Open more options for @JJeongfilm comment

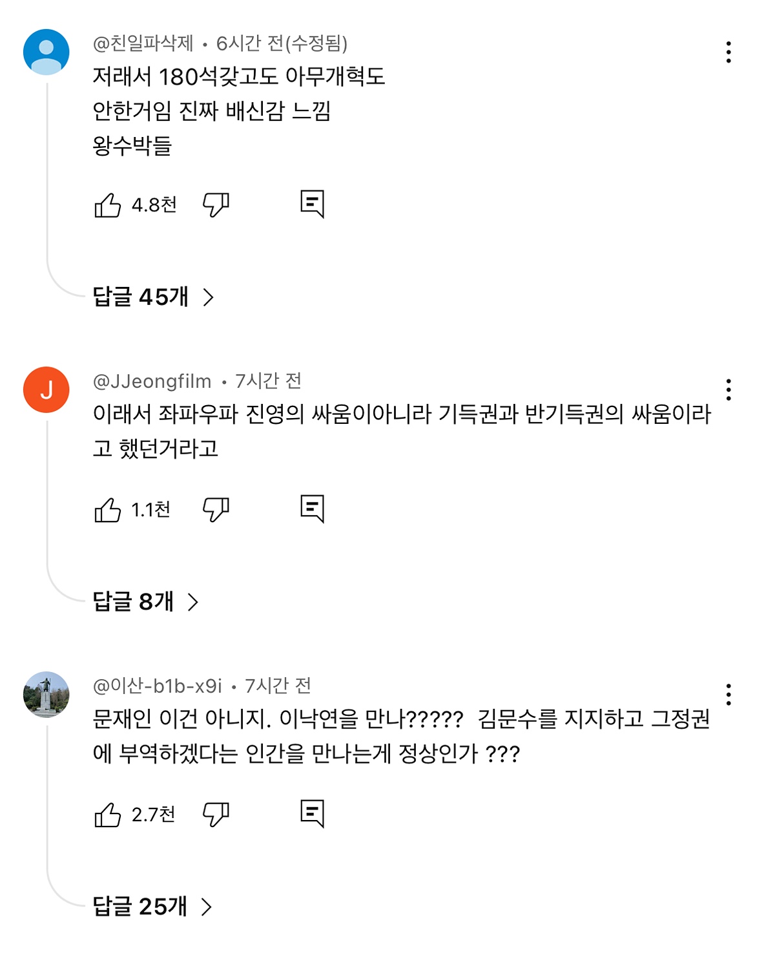pos(728,390)
